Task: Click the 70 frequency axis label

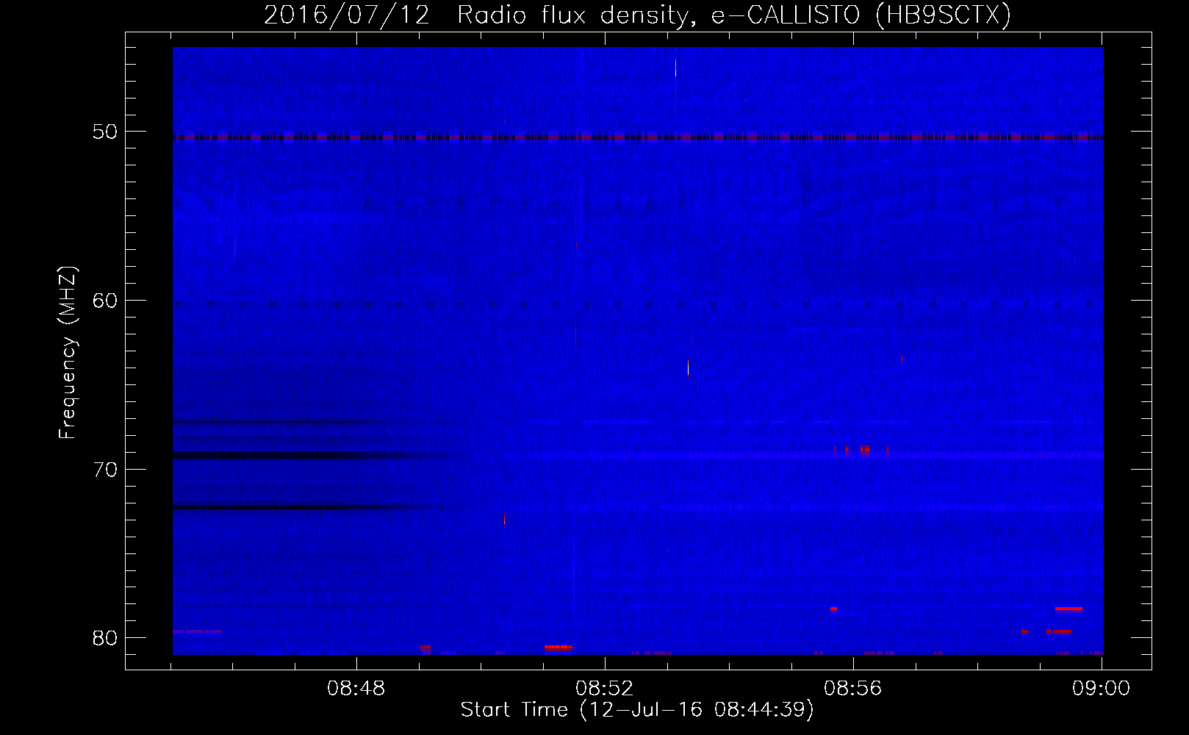Action: 106,469
